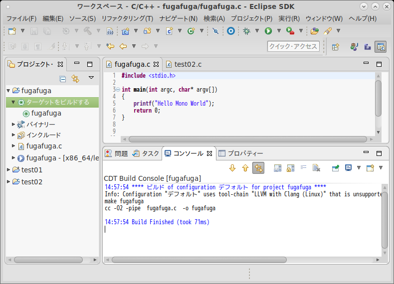Image resolution: width=394 pixels, height=284 pixels.
Task: Expand the test01 project
Action: click(x=8, y=170)
